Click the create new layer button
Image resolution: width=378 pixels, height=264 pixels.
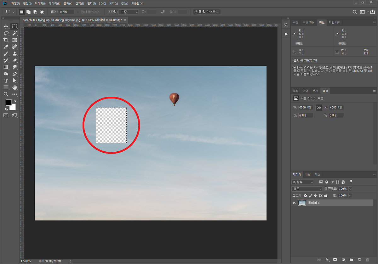point(359,260)
